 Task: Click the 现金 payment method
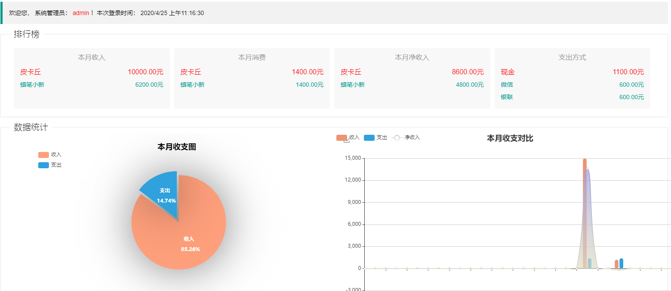pyautogui.click(x=508, y=72)
